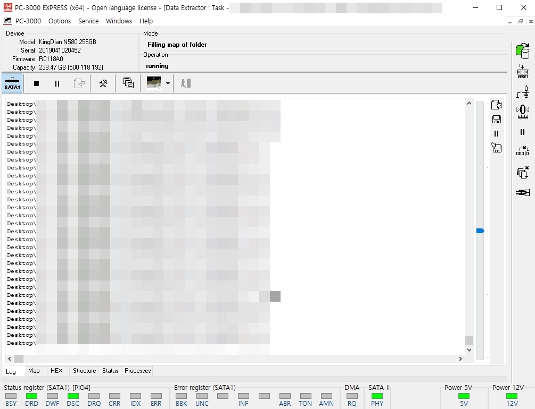
Task: Open the Service menu
Action: click(x=88, y=21)
